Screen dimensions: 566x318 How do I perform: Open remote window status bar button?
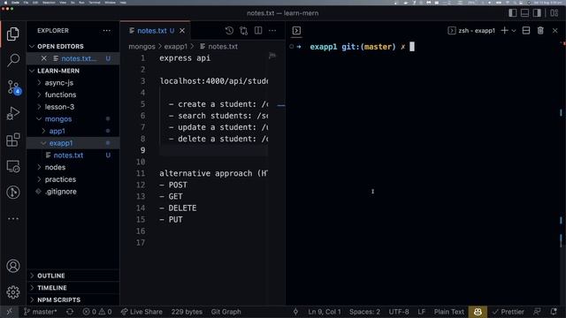[x=10, y=312]
